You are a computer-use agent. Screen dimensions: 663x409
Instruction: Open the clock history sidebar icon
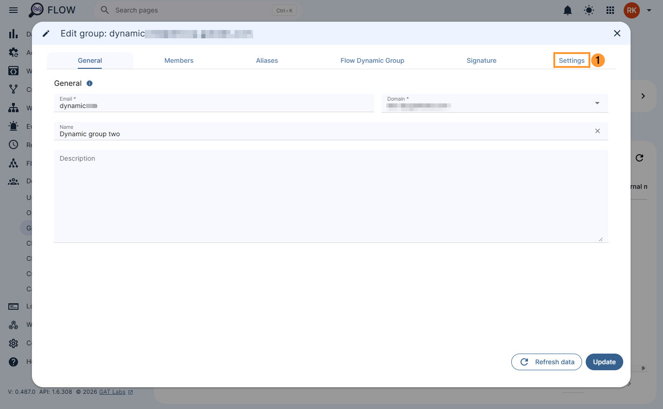click(x=13, y=144)
